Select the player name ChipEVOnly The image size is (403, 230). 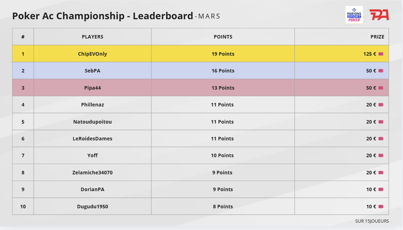[93, 54]
